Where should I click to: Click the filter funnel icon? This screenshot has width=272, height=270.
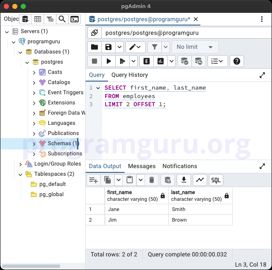pyautogui.click(x=155, y=47)
